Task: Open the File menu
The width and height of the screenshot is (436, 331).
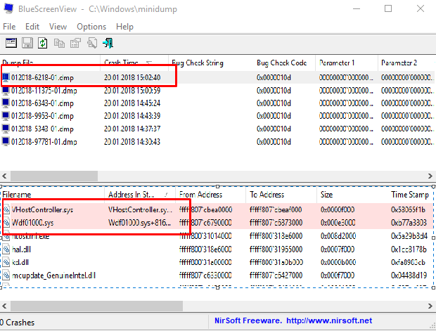Action: (9, 27)
